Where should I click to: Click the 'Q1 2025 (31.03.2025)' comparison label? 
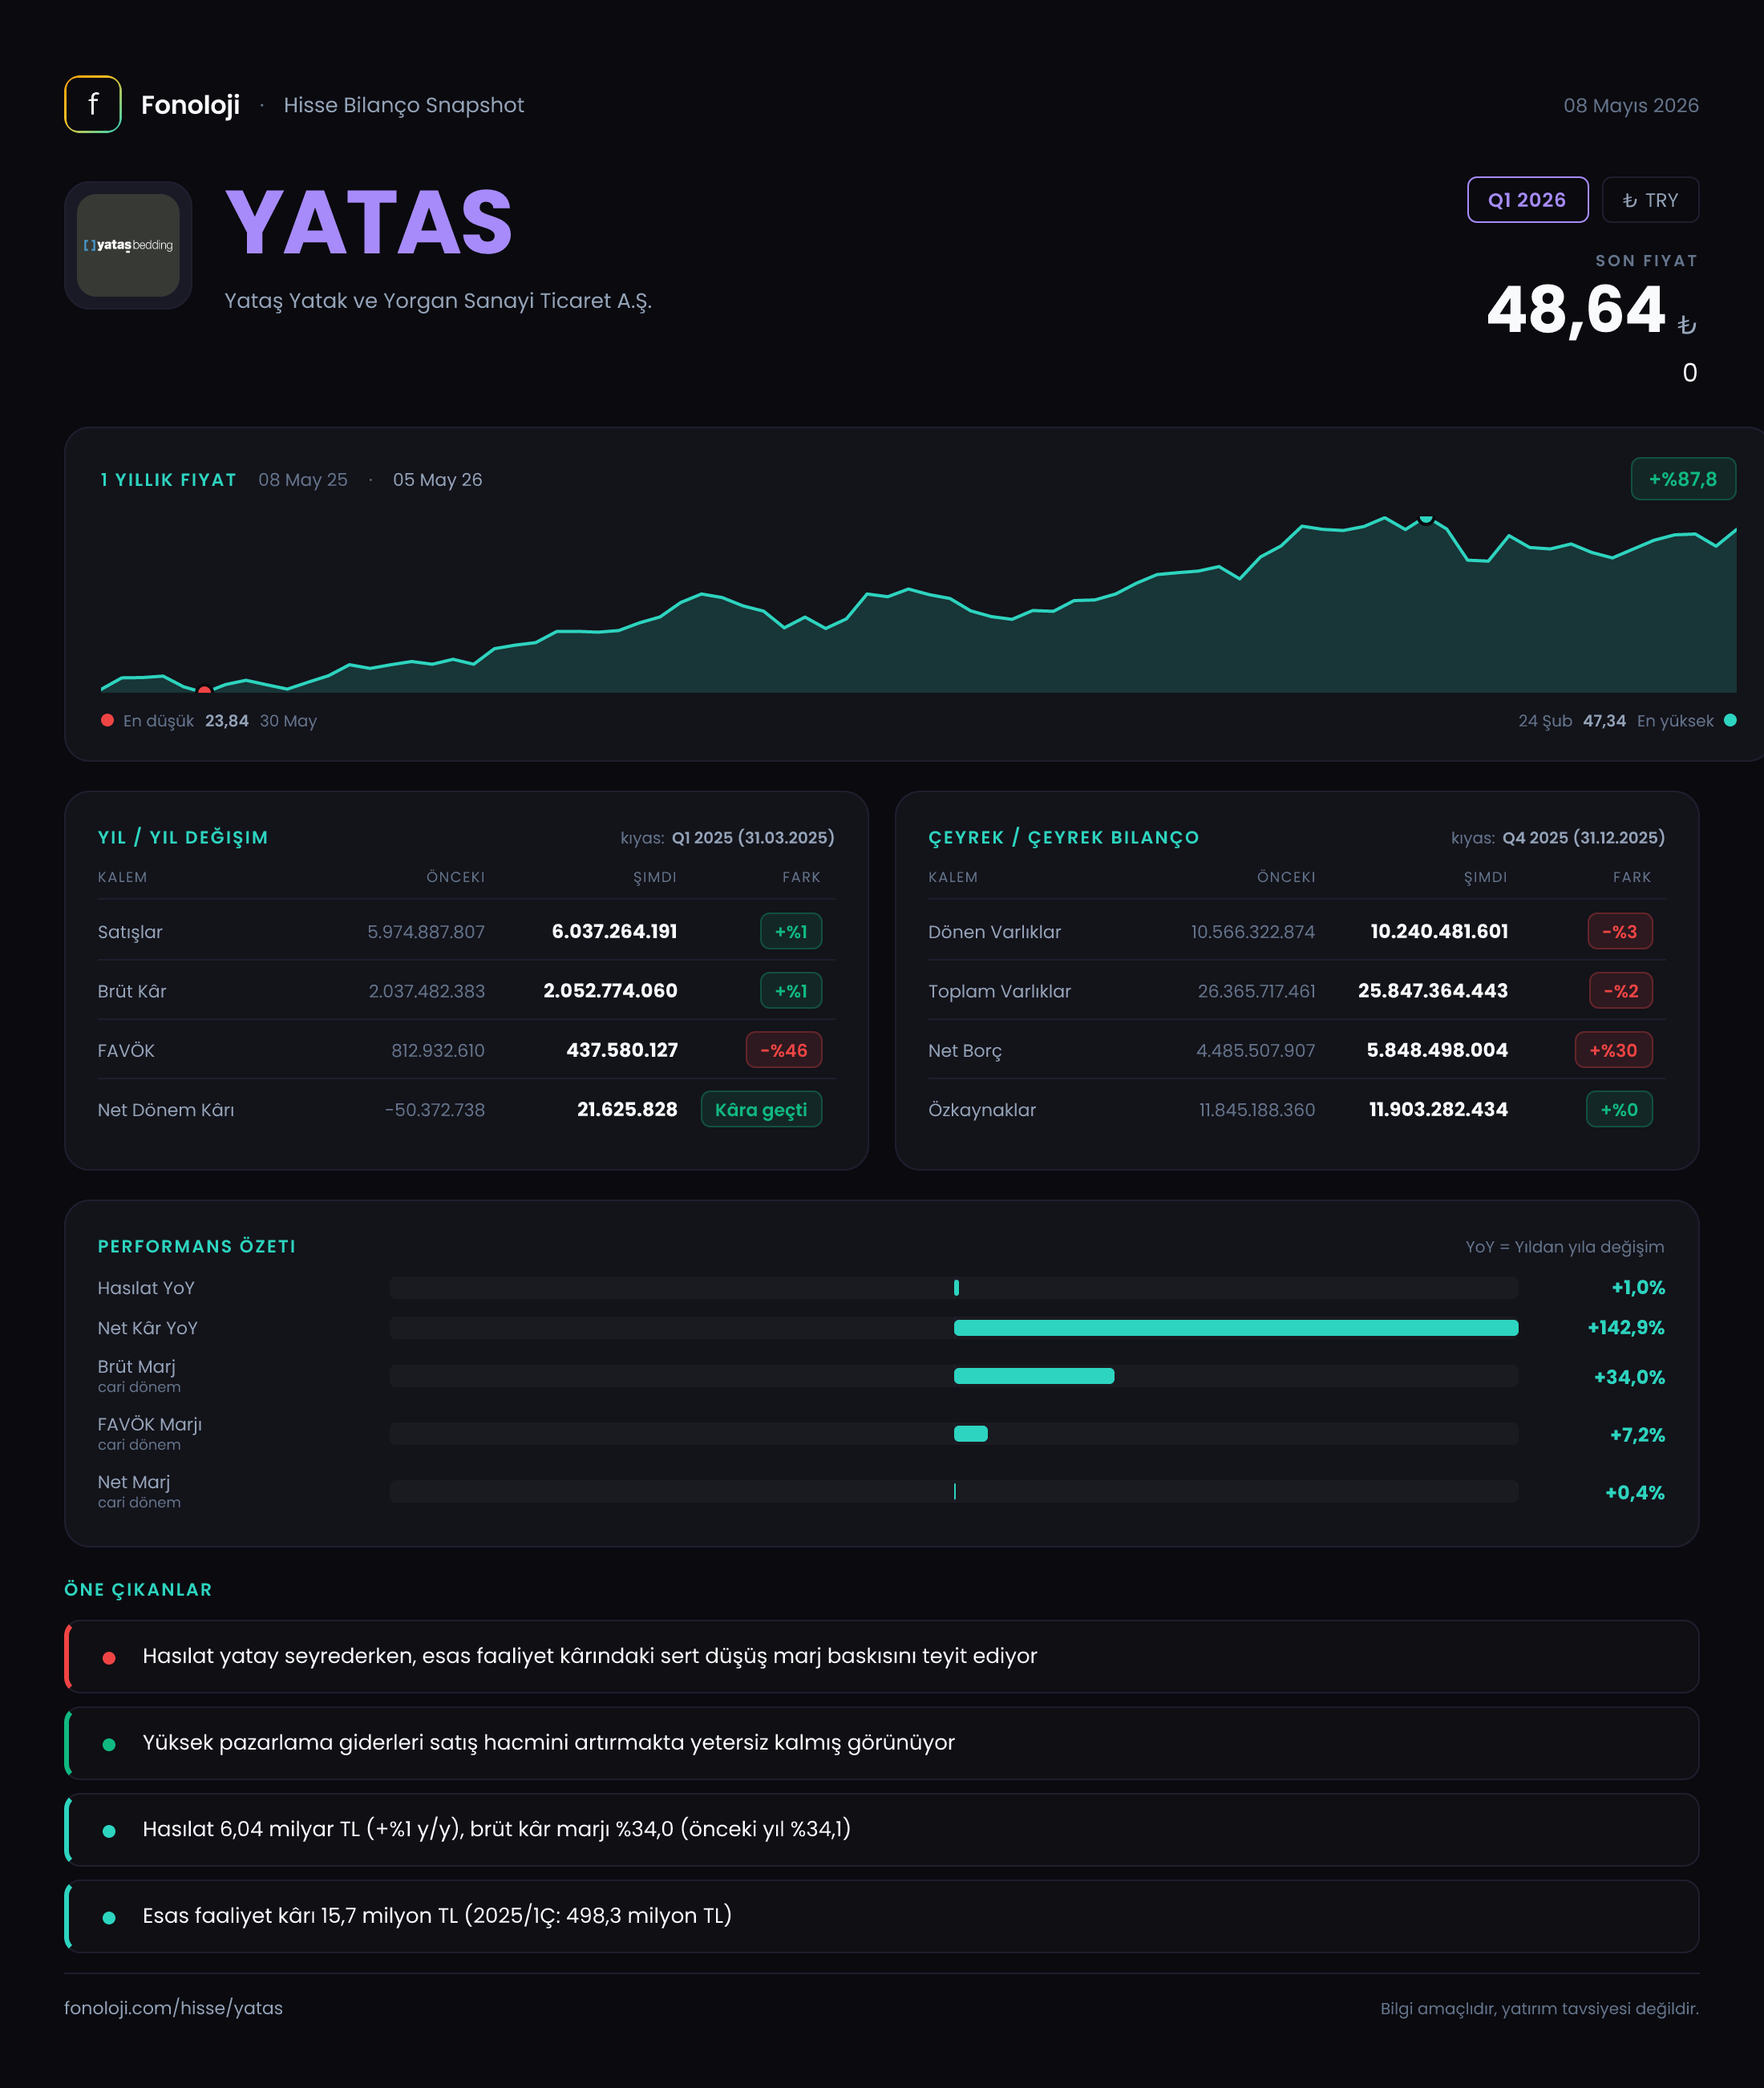click(x=753, y=837)
